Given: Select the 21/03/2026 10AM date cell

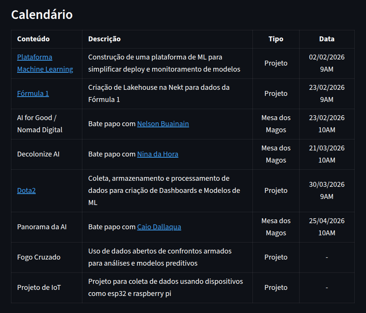Looking at the screenshot, I should pyautogui.click(x=327, y=154).
